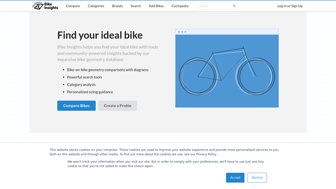
Task: Open the Compare menu item
Action: click(73, 6)
